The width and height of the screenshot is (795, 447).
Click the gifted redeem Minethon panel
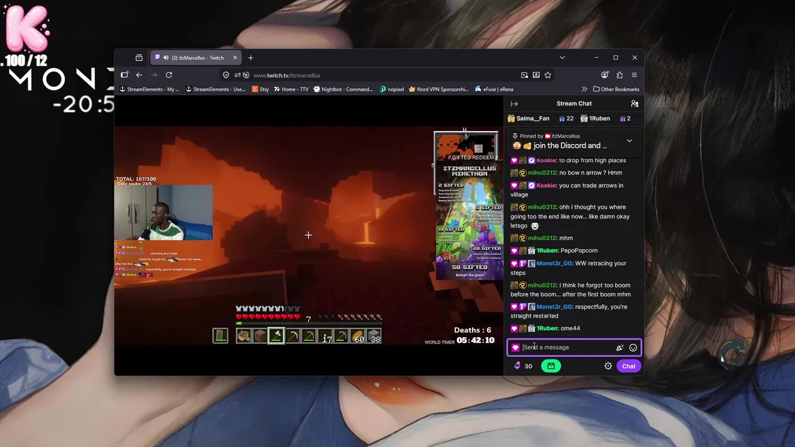coord(469,205)
